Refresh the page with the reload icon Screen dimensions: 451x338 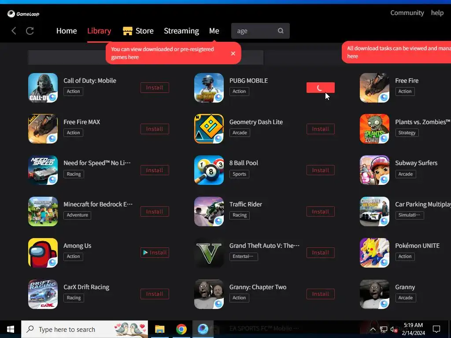click(x=30, y=31)
